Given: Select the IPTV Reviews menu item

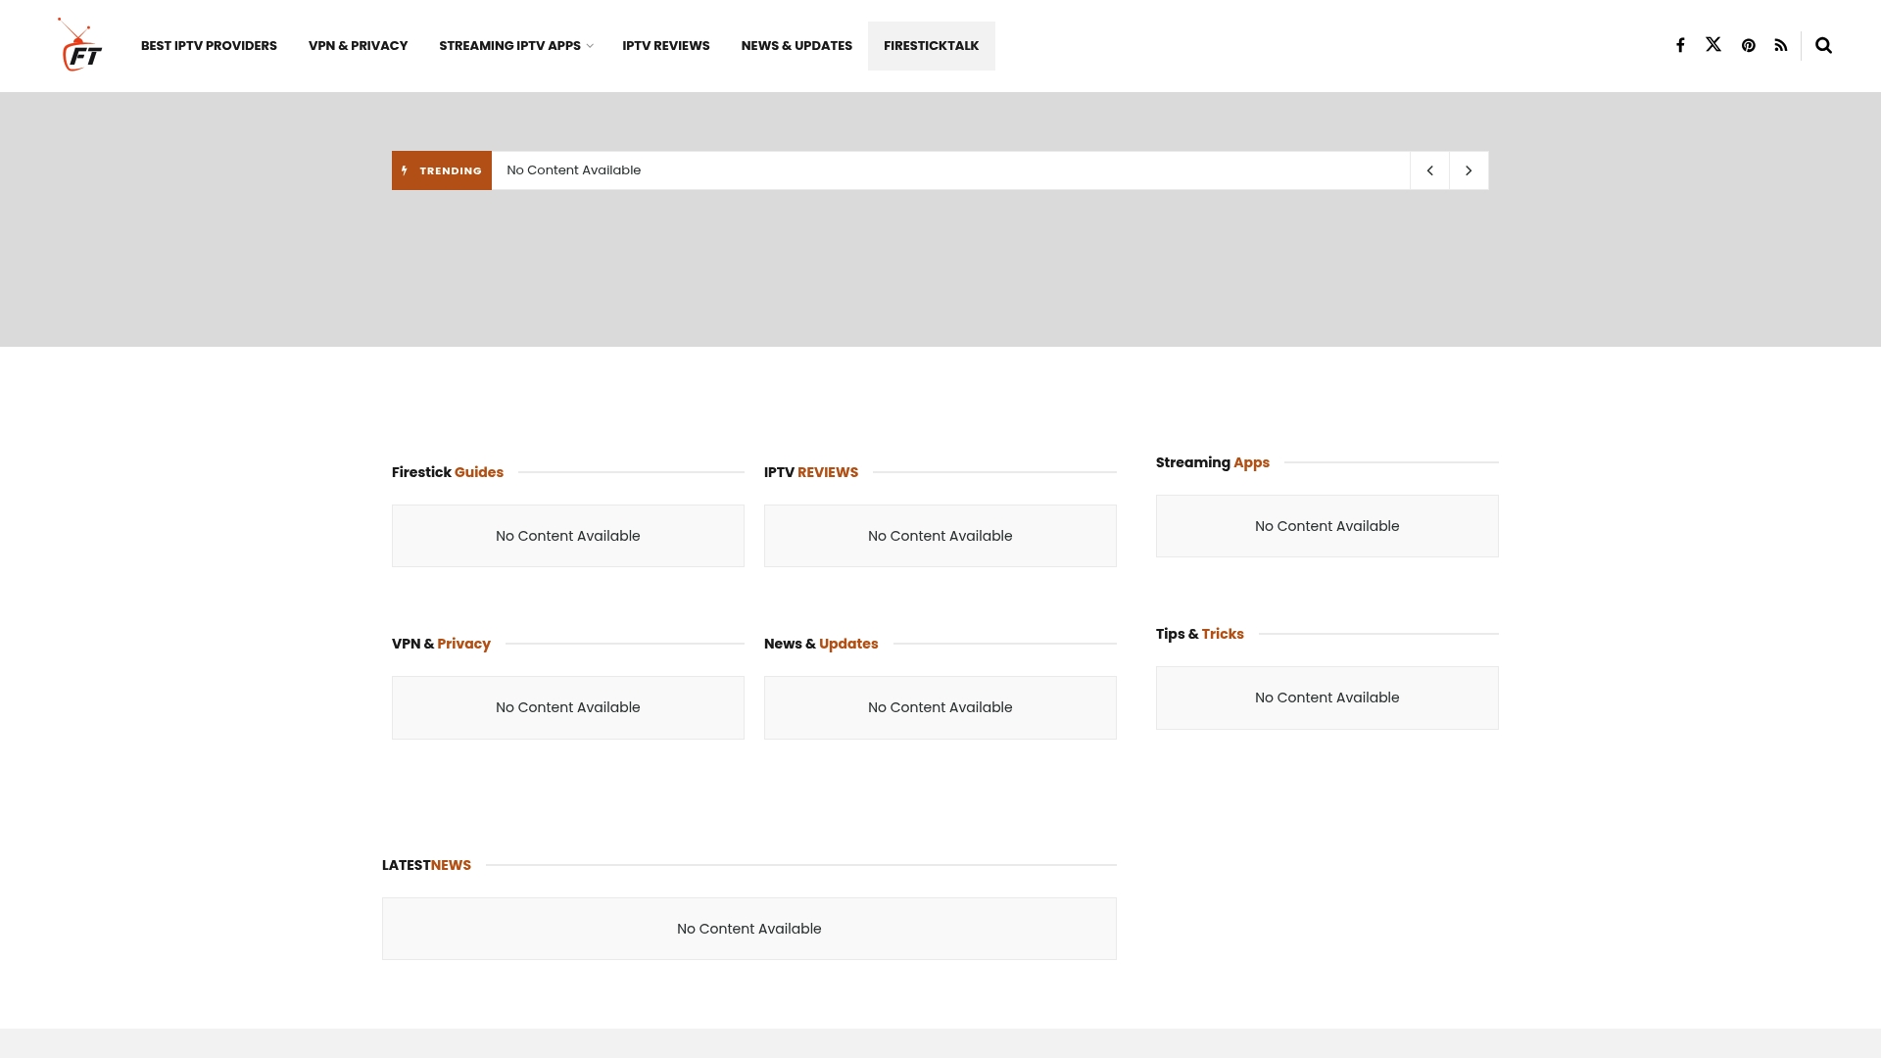Looking at the screenshot, I should [665, 46].
